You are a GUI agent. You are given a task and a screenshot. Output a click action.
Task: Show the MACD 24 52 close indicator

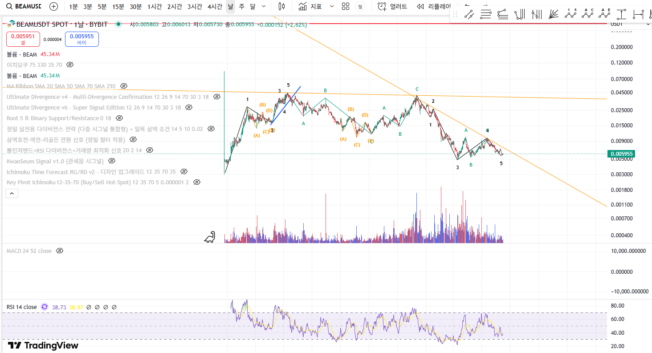[60, 251]
